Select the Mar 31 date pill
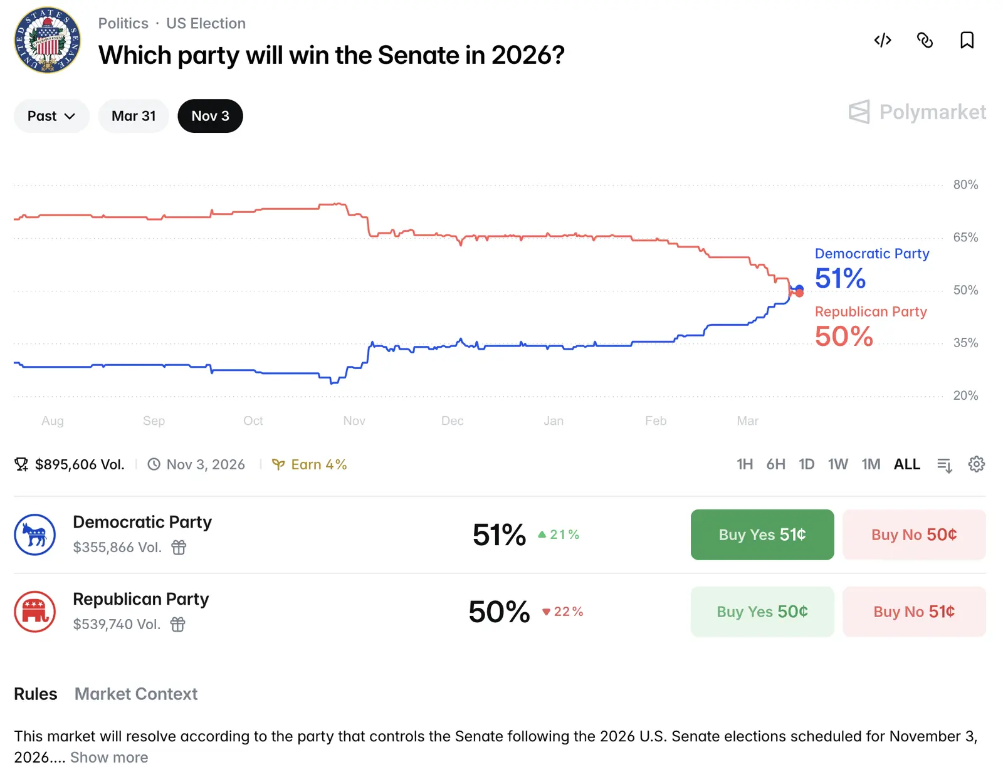 pyautogui.click(x=134, y=116)
